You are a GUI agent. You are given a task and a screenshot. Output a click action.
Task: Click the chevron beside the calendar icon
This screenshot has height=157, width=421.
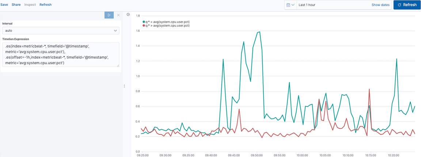(293, 5)
